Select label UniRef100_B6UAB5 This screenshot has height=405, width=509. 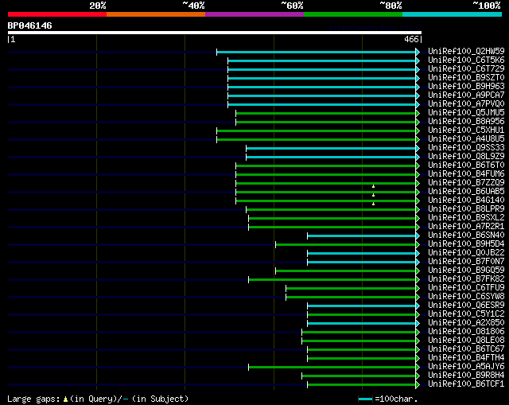[466, 191]
